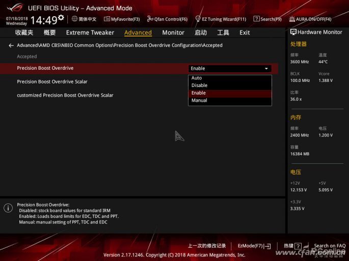Click the memory 2400 MHz frequency value
349x261 pixels.
(300, 135)
